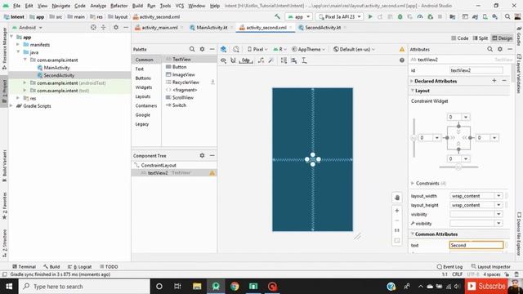Open the Android profiler gauge icon
Screen dimensions: 523x294
(x=420, y=16)
